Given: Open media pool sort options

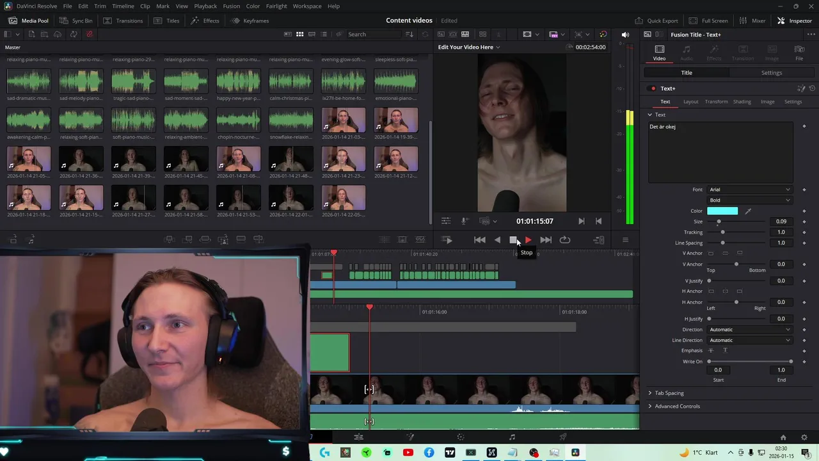Looking at the screenshot, I should [409, 34].
